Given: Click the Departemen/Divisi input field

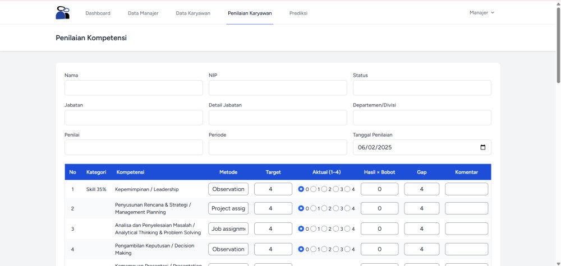Looking at the screenshot, I should click(422, 118).
